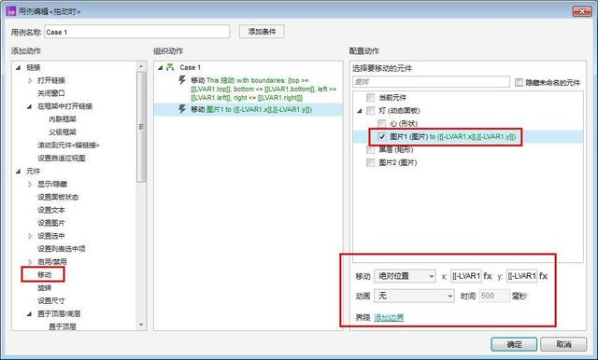This screenshot has height=360, width=598.
Task: Click action list scrollbar down arrow
Action: (141, 325)
